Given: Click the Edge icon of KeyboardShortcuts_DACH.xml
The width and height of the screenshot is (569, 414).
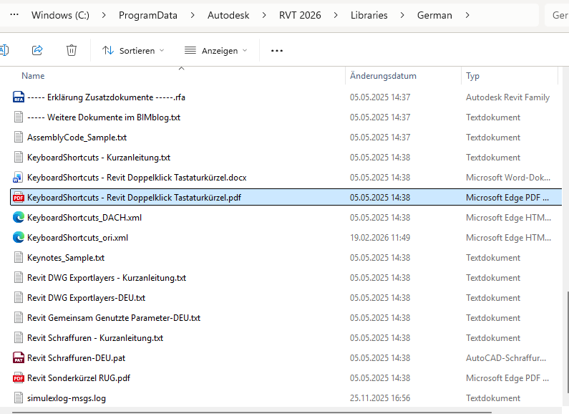Looking at the screenshot, I should (19, 218).
